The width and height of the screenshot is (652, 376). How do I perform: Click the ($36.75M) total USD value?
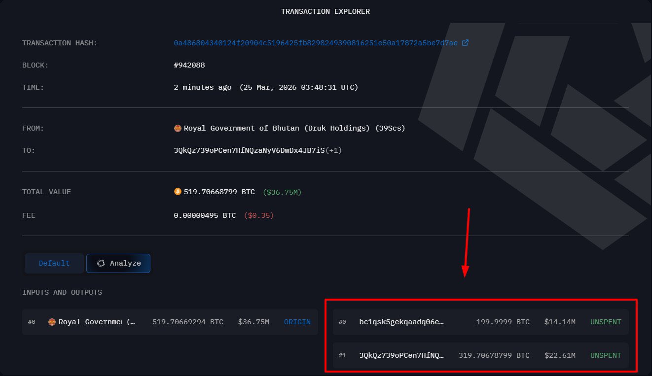point(282,192)
